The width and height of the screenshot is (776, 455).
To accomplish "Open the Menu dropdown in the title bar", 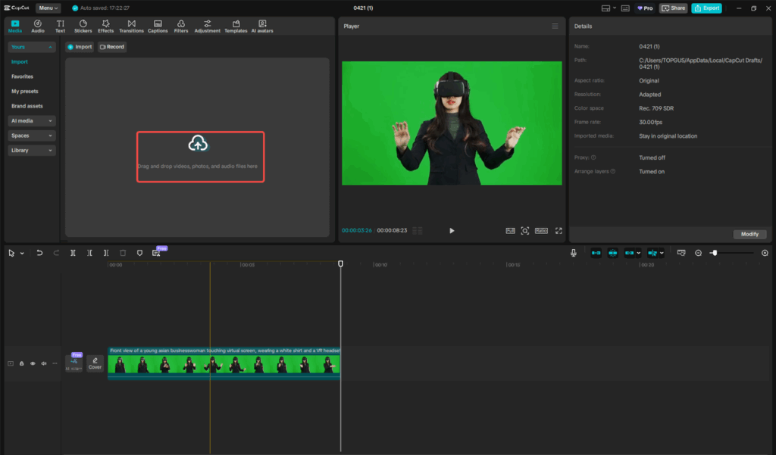I will click(x=48, y=8).
